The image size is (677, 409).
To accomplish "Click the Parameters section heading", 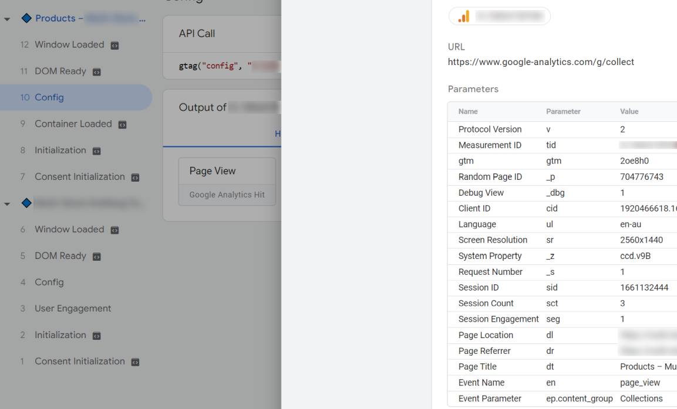I will 473,89.
